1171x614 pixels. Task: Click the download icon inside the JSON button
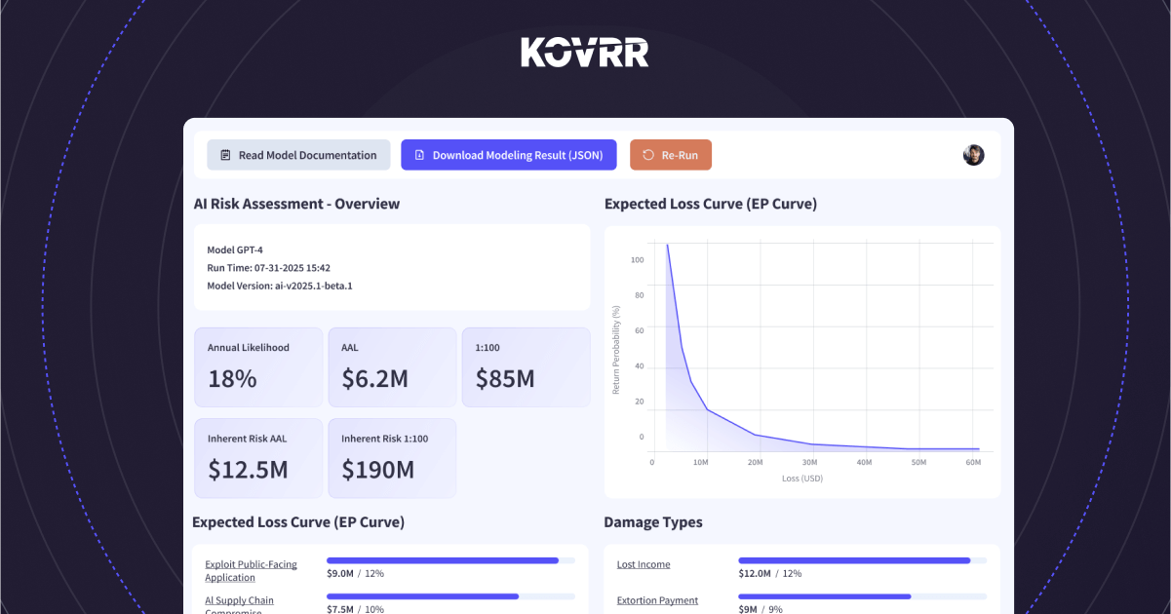[419, 155]
